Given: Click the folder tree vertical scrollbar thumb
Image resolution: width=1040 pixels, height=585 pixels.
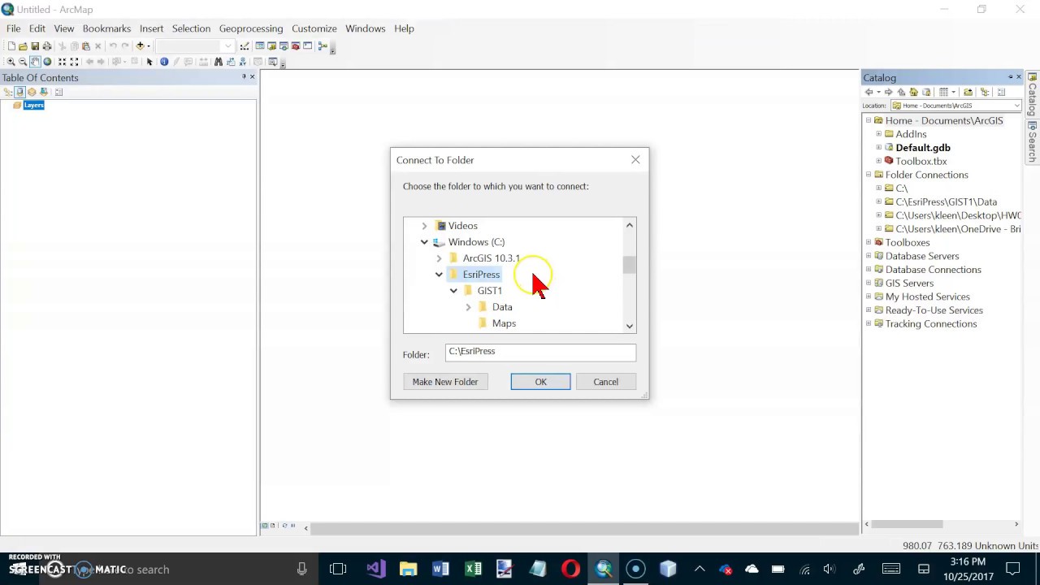Looking at the screenshot, I should pos(630,265).
